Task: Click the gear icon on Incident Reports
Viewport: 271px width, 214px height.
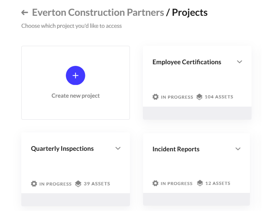Action: pos(155,183)
